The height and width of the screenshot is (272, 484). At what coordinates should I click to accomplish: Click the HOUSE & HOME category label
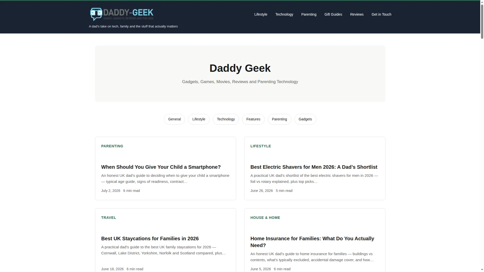point(265,218)
